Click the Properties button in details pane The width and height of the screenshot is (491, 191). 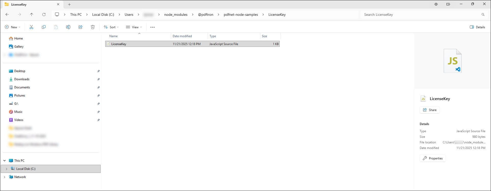(432, 158)
